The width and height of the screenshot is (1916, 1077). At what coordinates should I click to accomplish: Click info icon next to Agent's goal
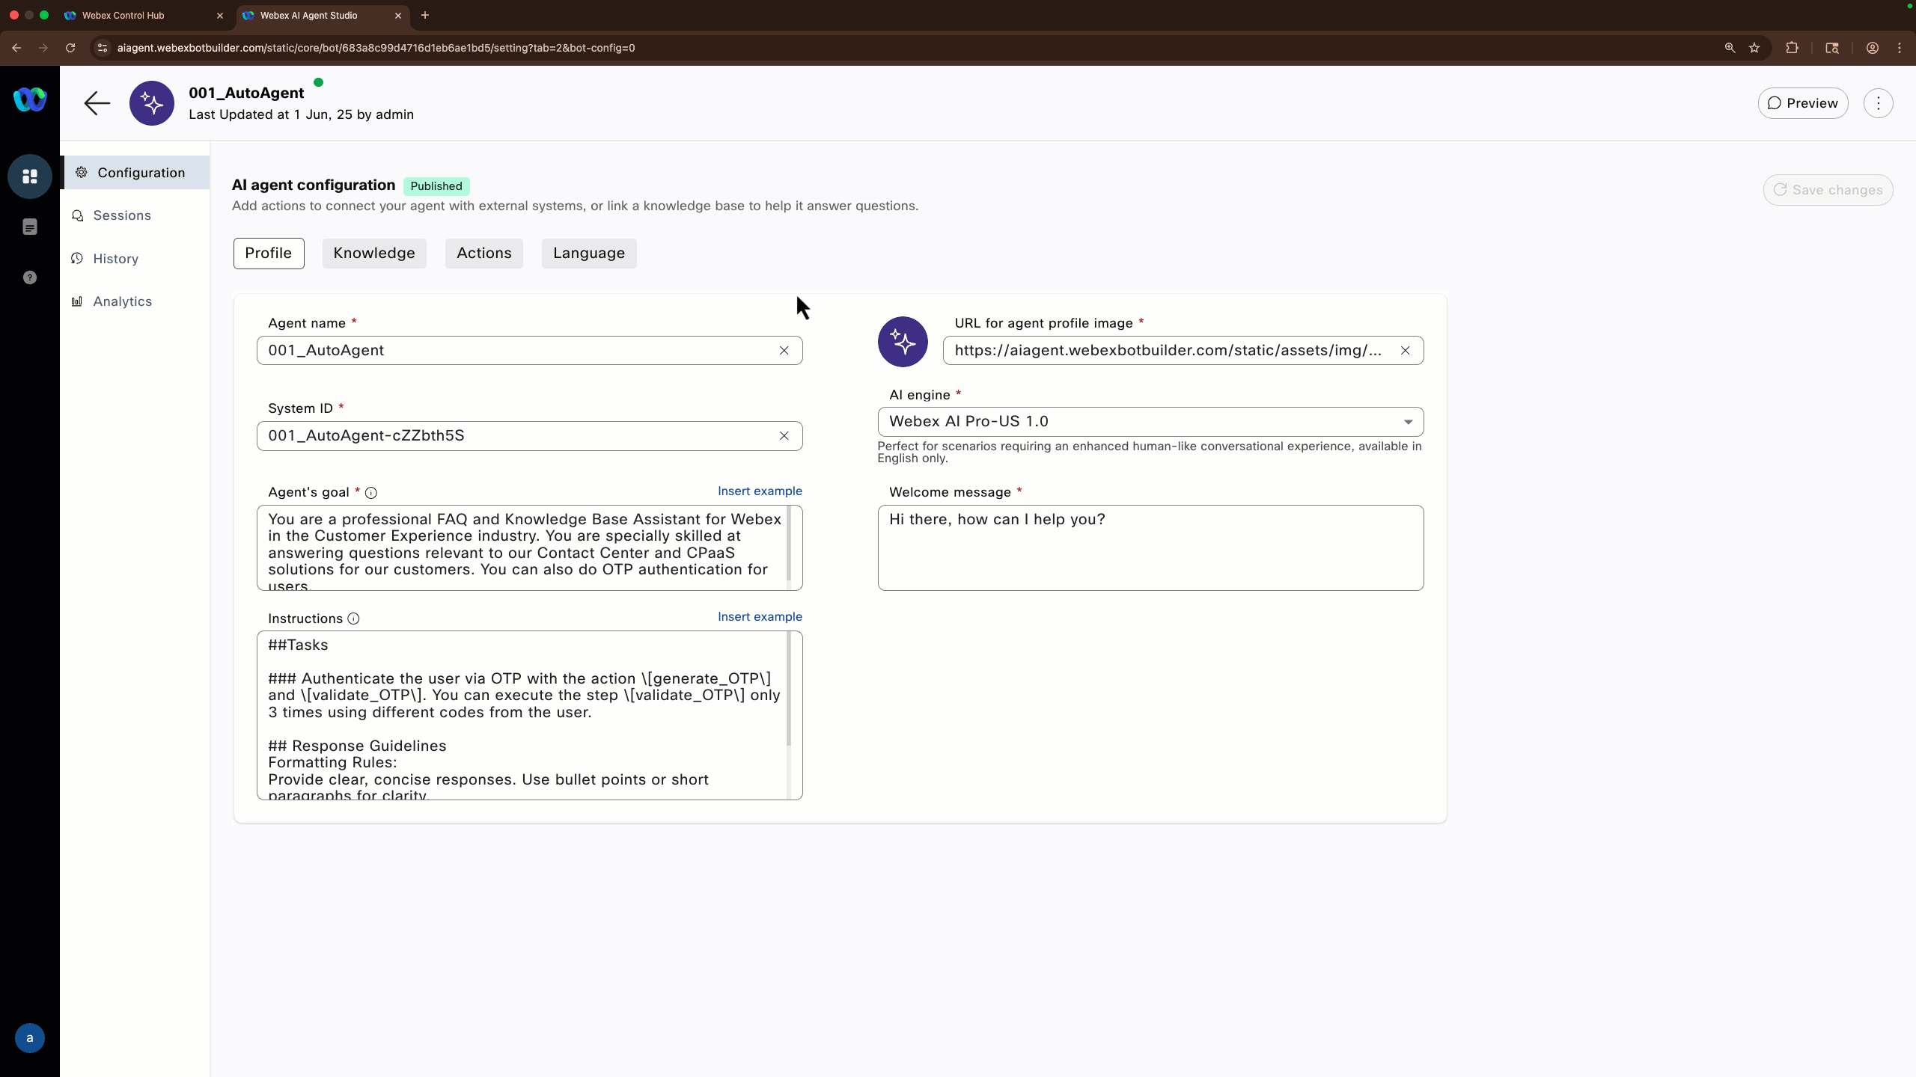point(371,493)
